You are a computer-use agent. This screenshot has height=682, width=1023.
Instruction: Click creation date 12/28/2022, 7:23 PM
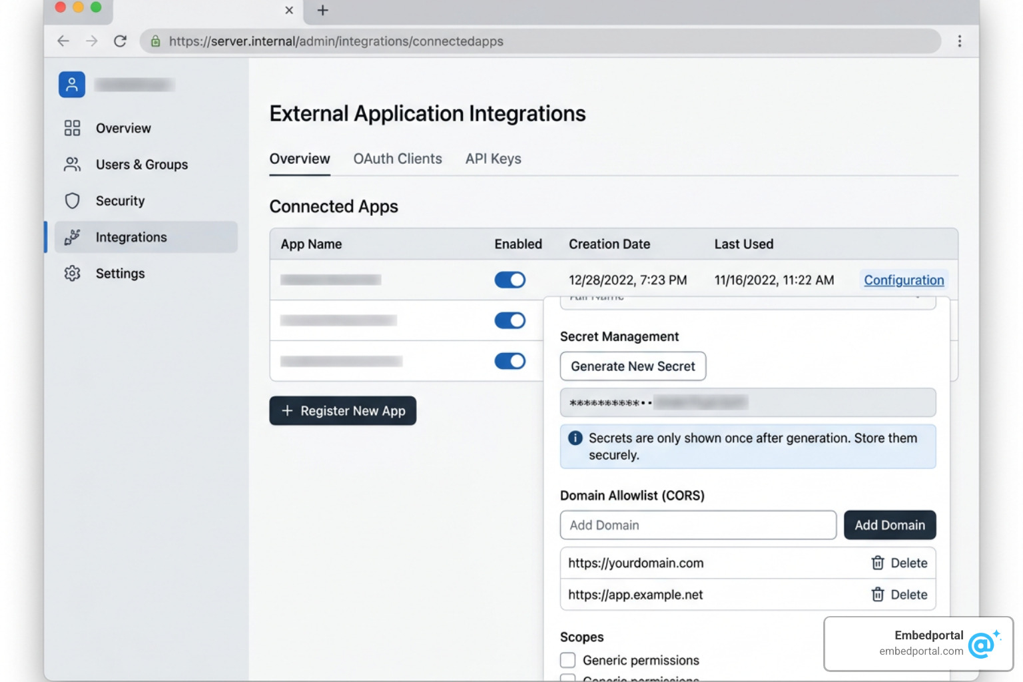coord(628,280)
